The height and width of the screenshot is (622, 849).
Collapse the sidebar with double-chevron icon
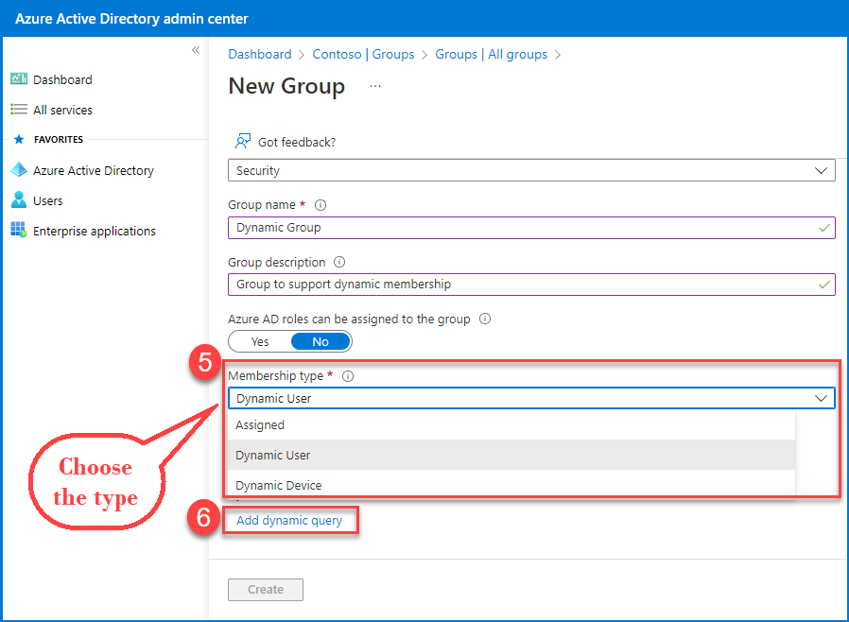point(196,50)
